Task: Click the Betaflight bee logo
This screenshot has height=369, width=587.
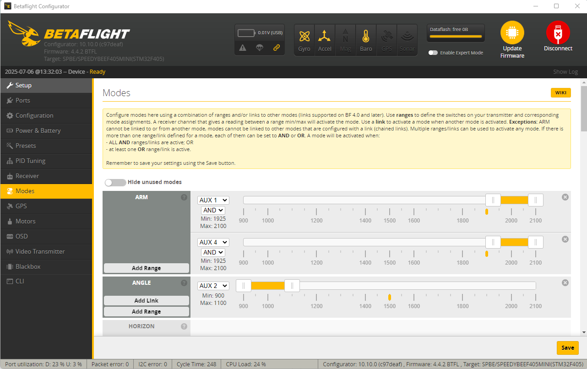Action: click(x=24, y=33)
